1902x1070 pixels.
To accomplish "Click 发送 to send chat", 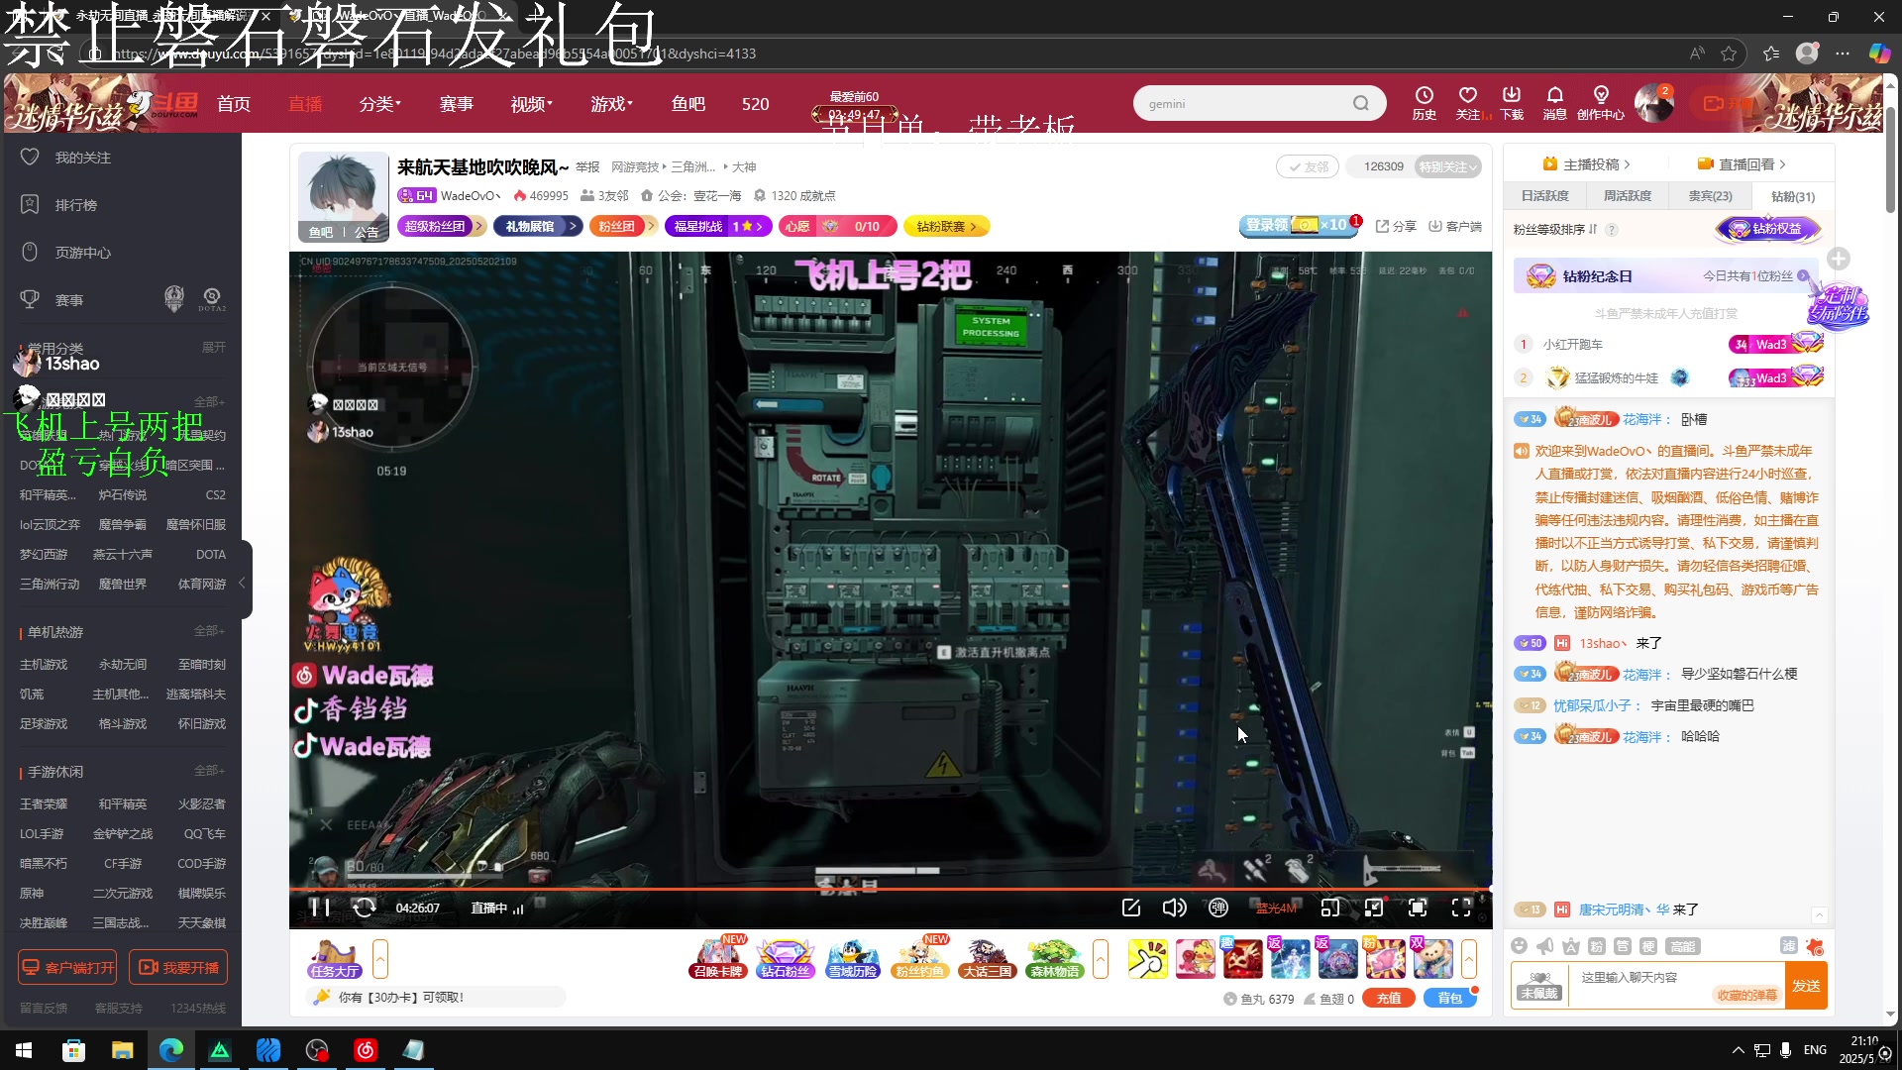I will [x=1806, y=985].
